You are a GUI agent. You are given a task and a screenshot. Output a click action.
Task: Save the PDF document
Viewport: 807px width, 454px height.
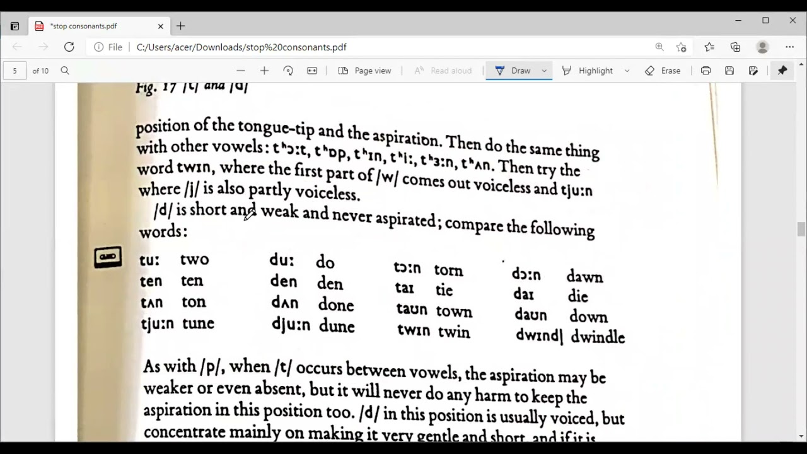[729, 71]
